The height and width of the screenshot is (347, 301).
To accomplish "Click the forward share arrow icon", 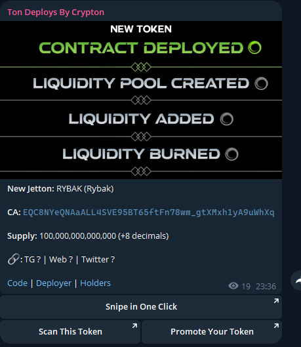I will point(296,280).
